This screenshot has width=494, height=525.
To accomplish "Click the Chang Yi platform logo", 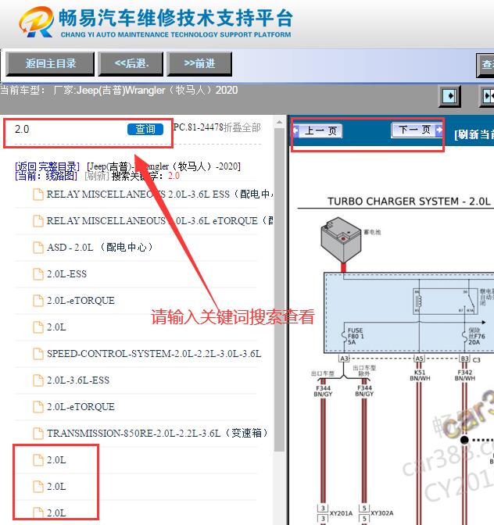I will coord(37,22).
